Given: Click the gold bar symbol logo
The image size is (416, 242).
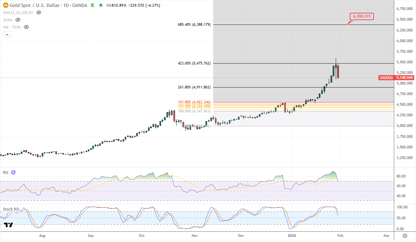Looking at the screenshot, I should click(x=5, y=5).
